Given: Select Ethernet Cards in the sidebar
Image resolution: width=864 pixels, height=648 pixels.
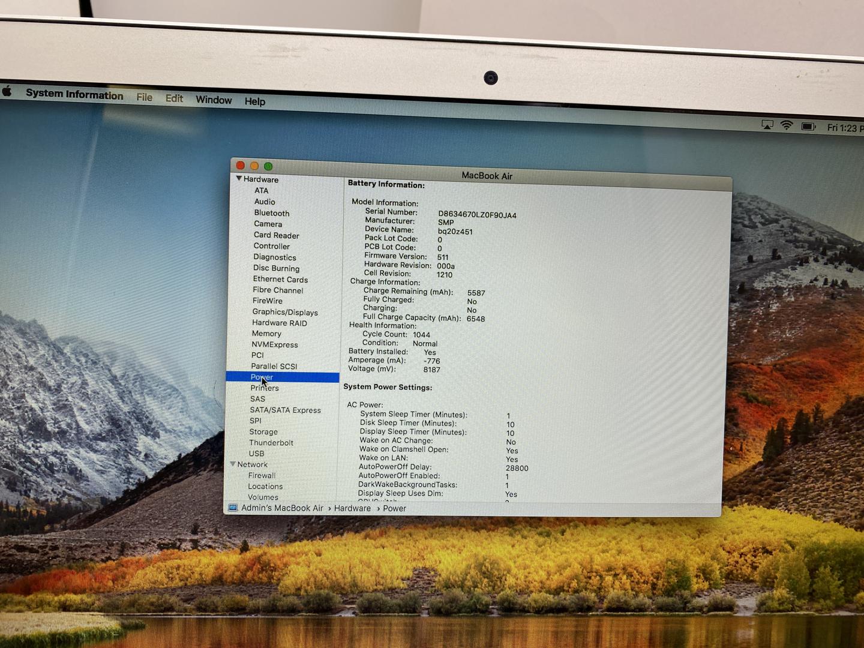Looking at the screenshot, I should [280, 279].
